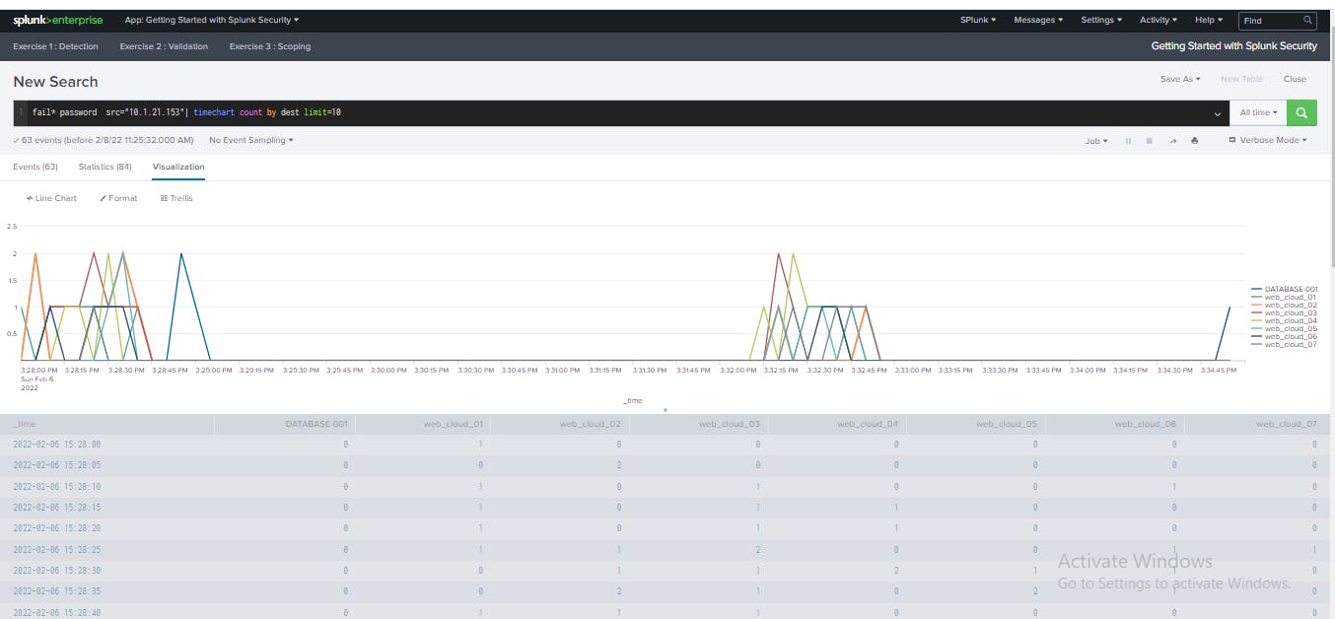Expand the search bar with the chevron
The image size is (1335, 619).
point(1218,113)
